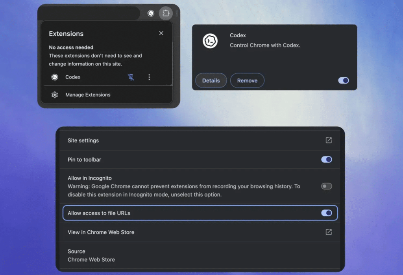Viewport: 403px width, 275px height.
Task: Click the Incognito warning text
Action: click(184, 190)
